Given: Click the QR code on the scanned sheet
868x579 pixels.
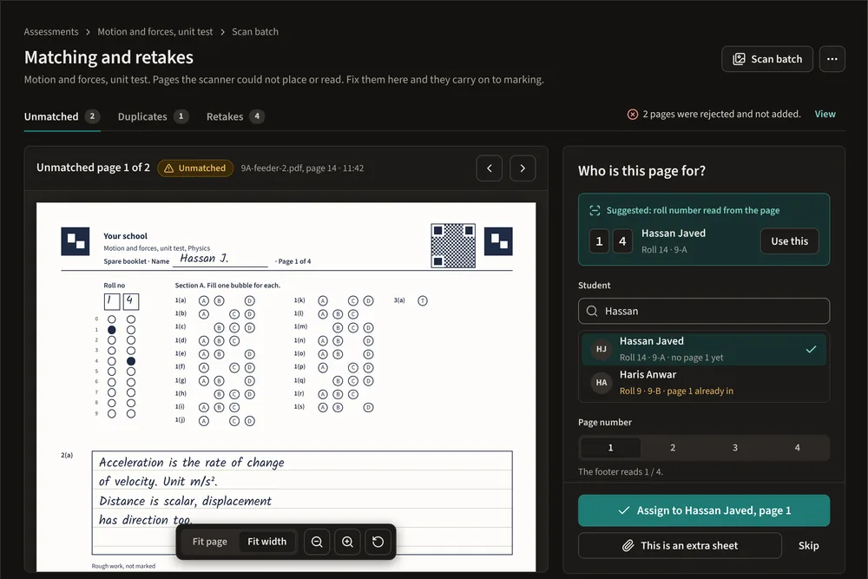Looking at the screenshot, I should (453, 246).
